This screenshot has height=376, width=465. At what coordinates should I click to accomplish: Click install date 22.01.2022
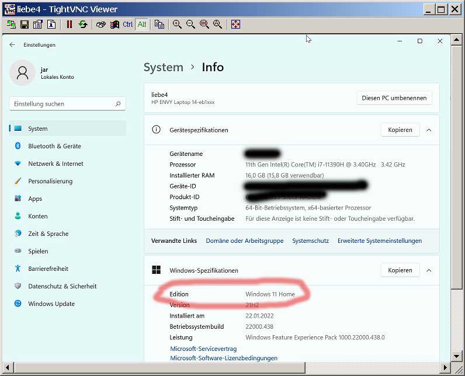coord(259,315)
